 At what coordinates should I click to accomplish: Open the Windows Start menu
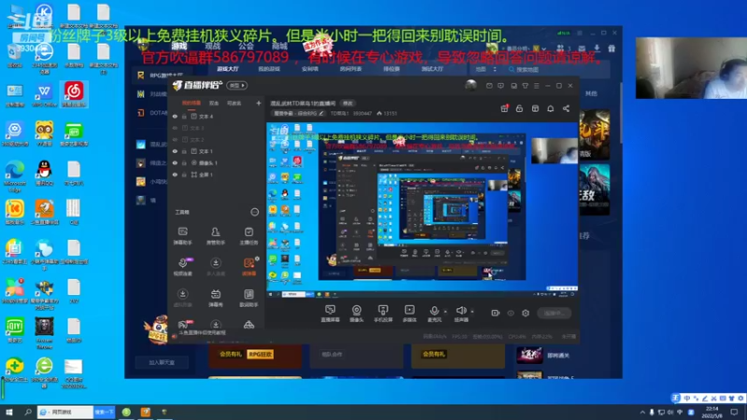[8, 412]
